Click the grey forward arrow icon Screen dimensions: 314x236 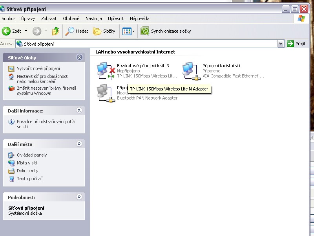(37, 31)
